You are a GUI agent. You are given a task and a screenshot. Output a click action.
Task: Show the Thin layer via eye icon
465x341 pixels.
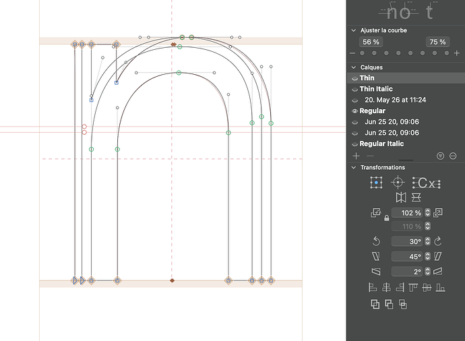tap(354, 78)
